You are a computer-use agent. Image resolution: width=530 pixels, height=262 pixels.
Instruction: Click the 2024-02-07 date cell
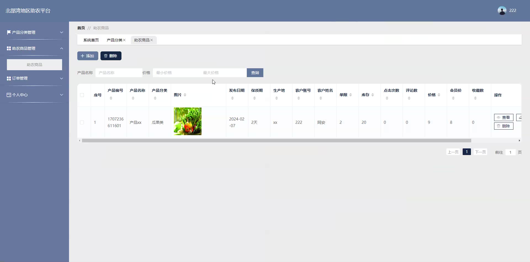coord(237,122)
